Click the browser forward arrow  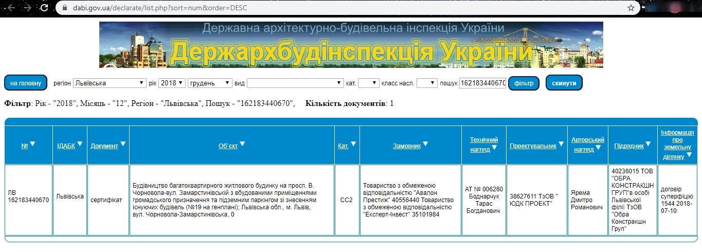[28, 8]
